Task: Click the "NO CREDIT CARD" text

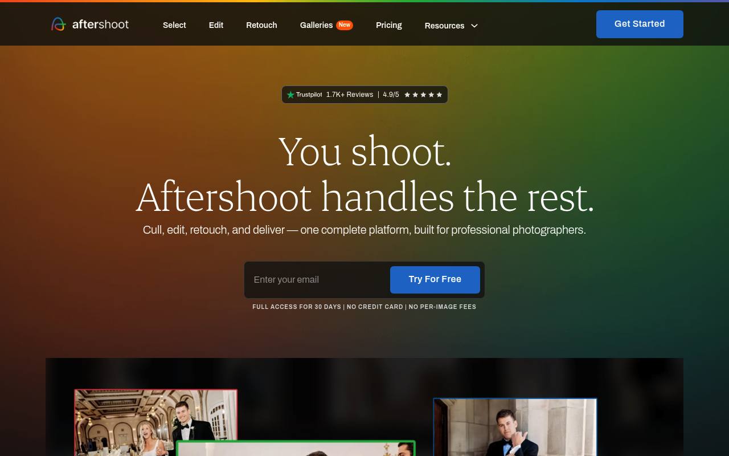Action: pos(375,307)
